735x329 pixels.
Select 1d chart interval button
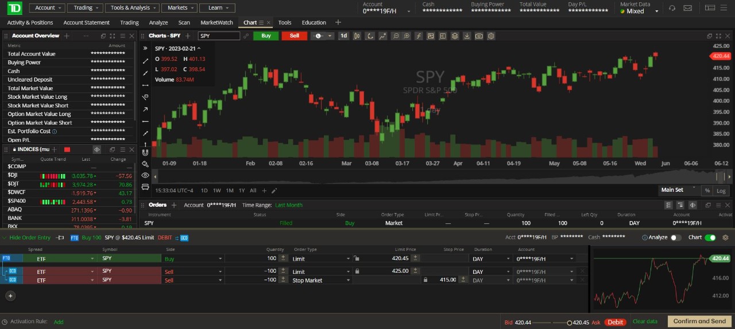(343, 36)
